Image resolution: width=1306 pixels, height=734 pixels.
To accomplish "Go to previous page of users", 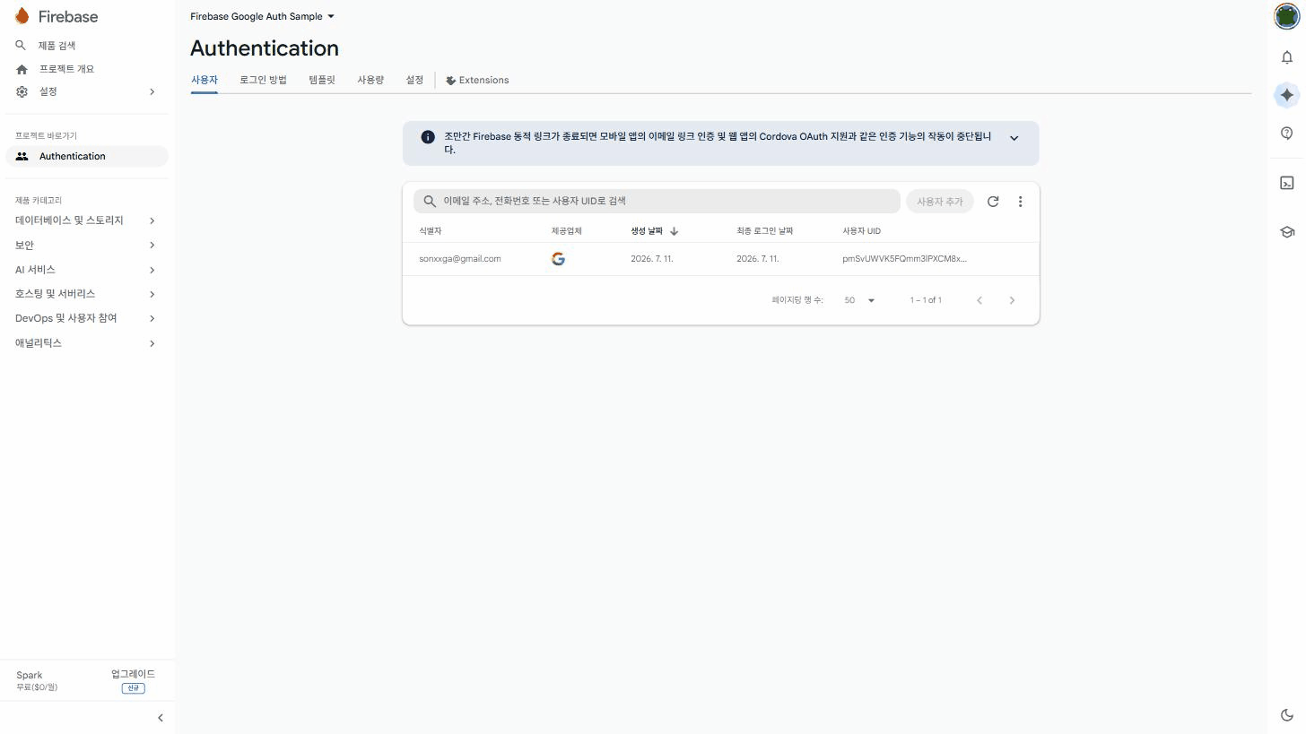I will 979,300.
